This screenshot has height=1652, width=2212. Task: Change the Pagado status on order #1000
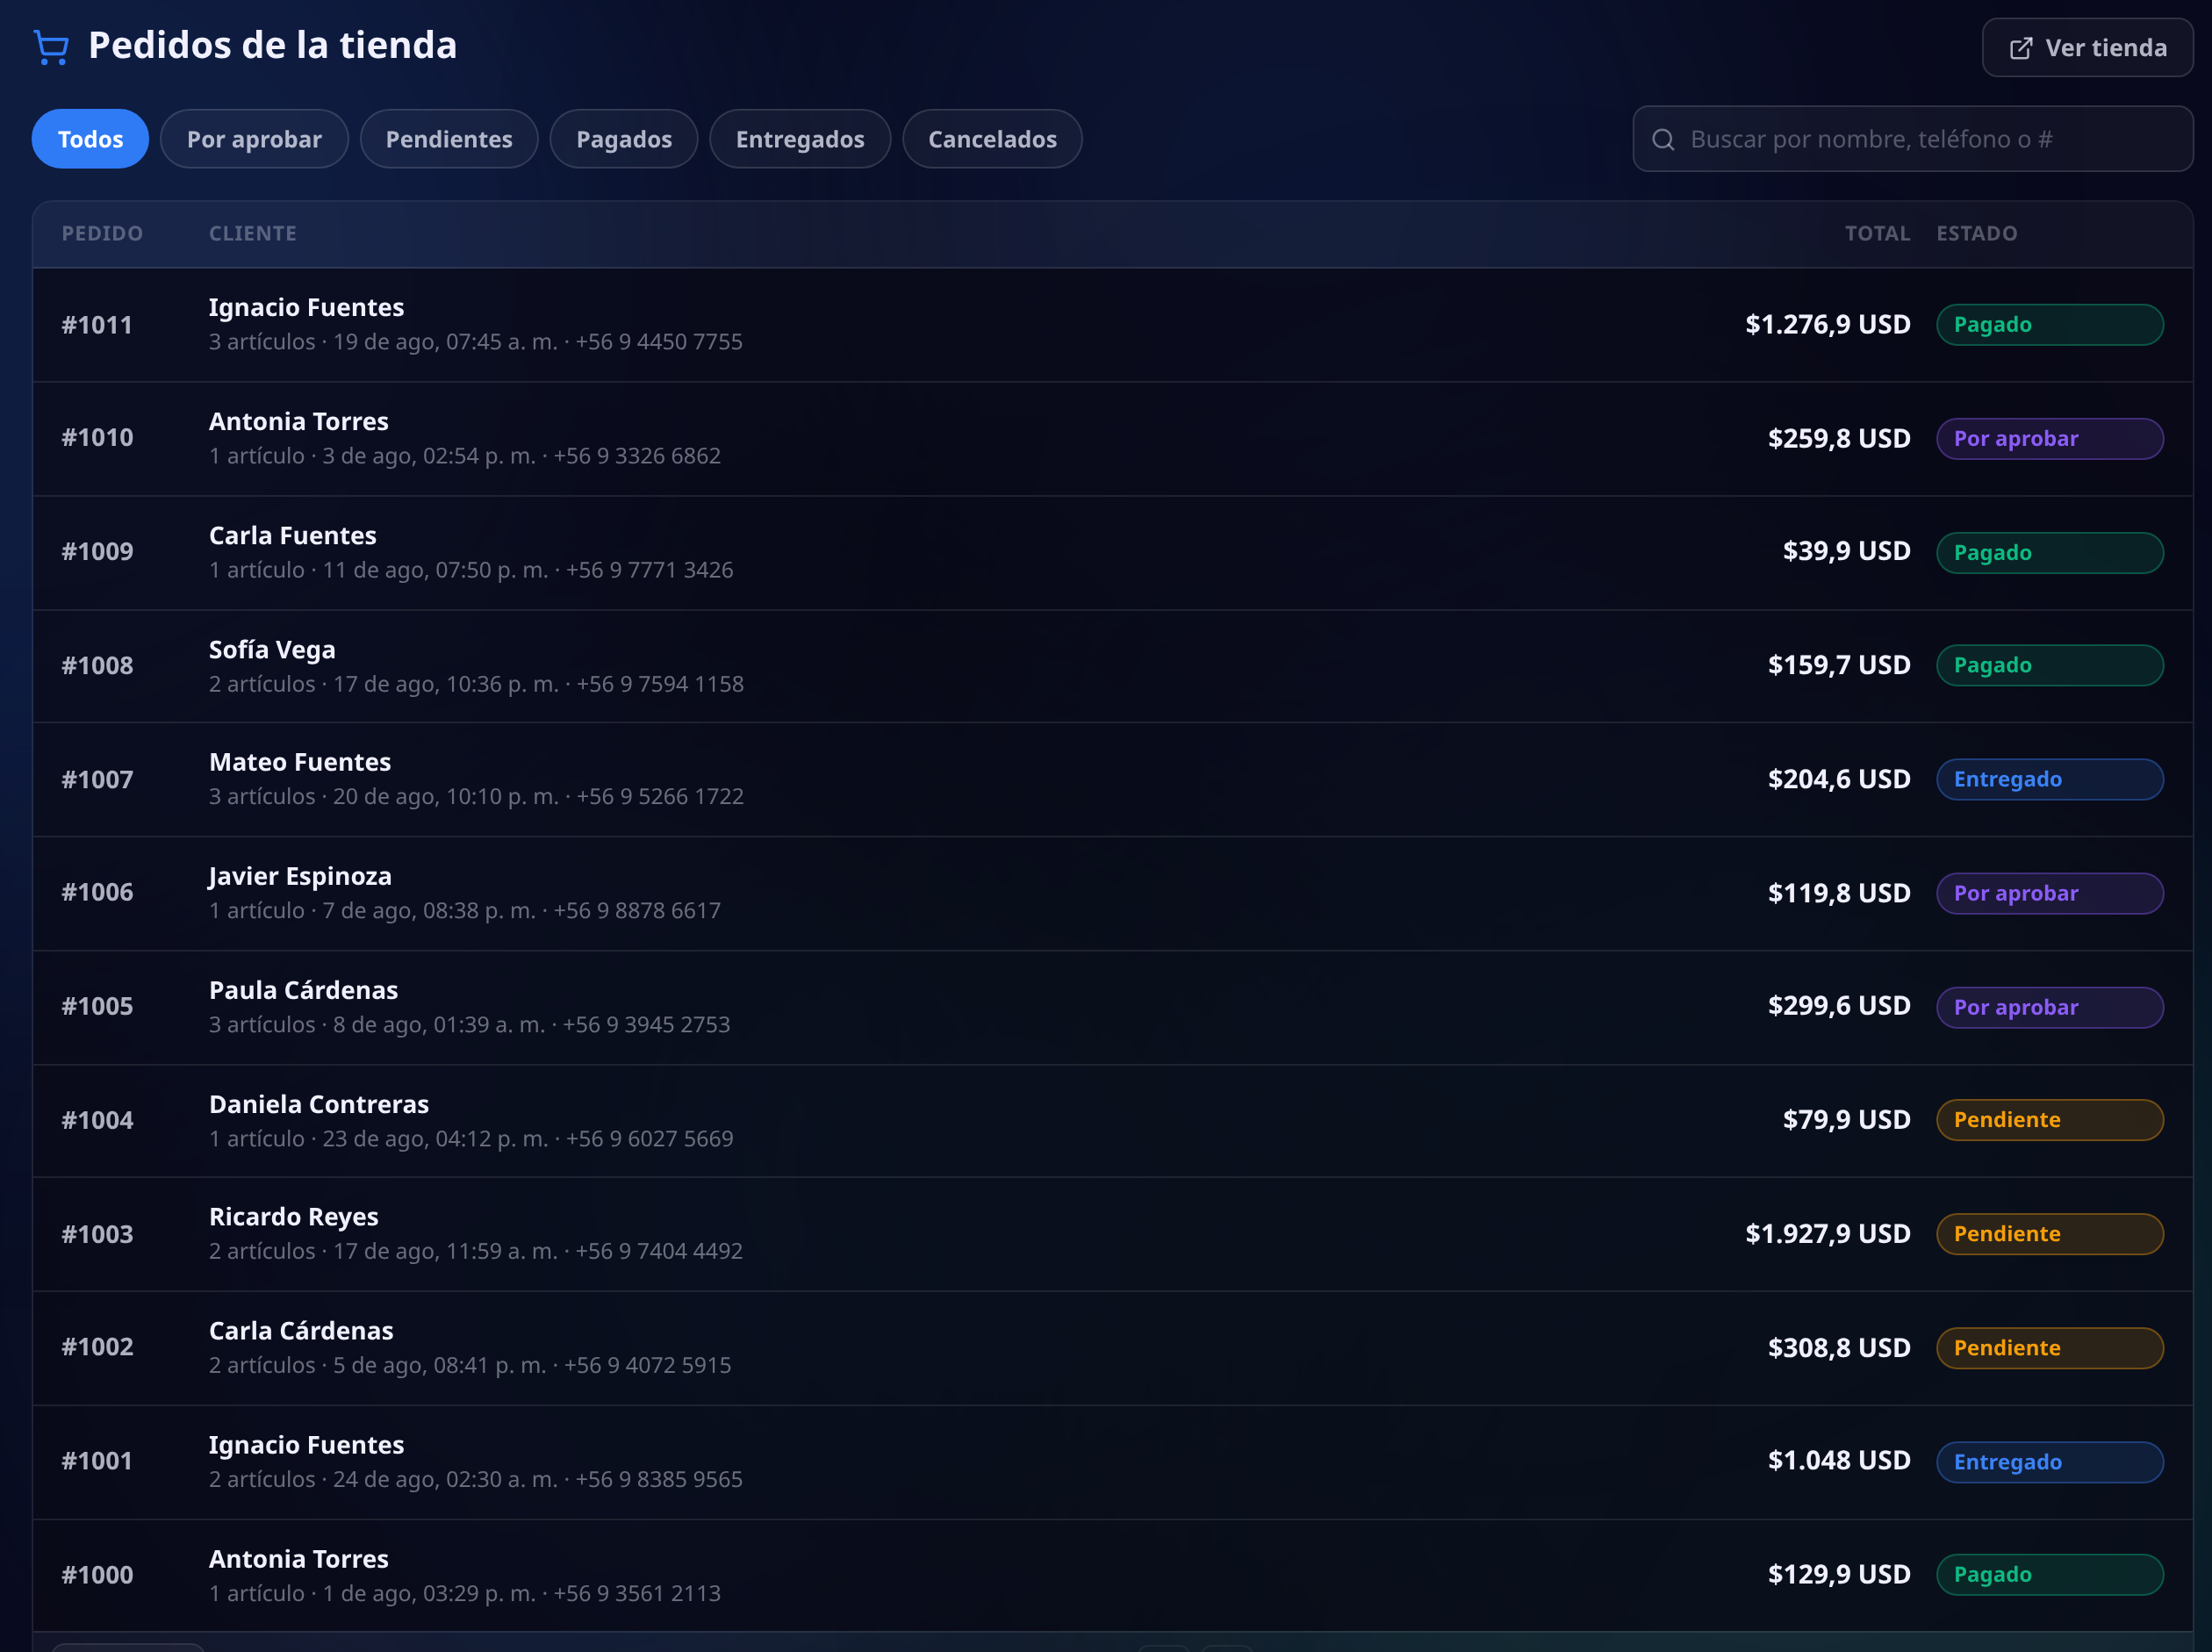click(x=2049, y=1575)
